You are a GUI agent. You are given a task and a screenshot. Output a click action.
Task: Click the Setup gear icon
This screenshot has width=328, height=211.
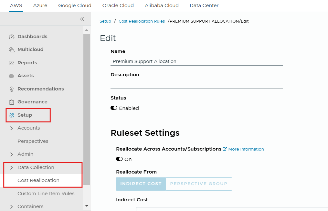coord(12,115)
